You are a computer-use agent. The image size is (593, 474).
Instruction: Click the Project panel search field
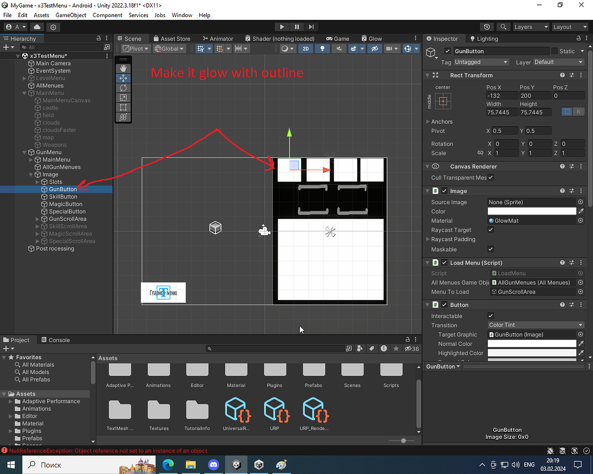[x=275, y=348]
